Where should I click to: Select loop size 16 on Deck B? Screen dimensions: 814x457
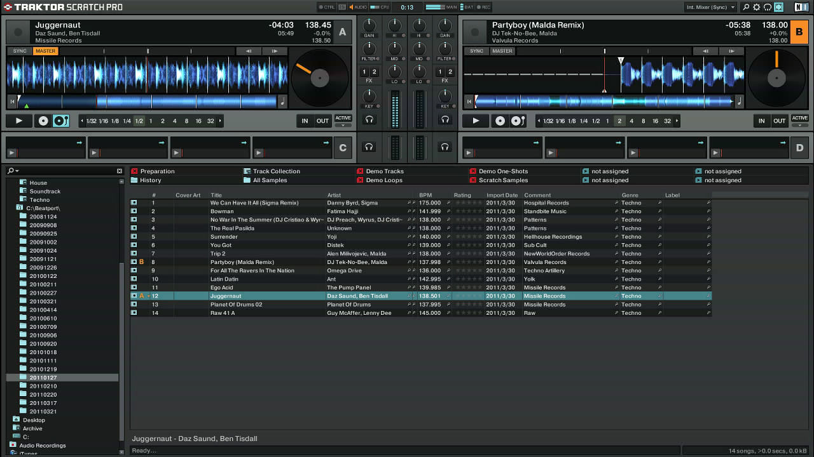point(655,121)
